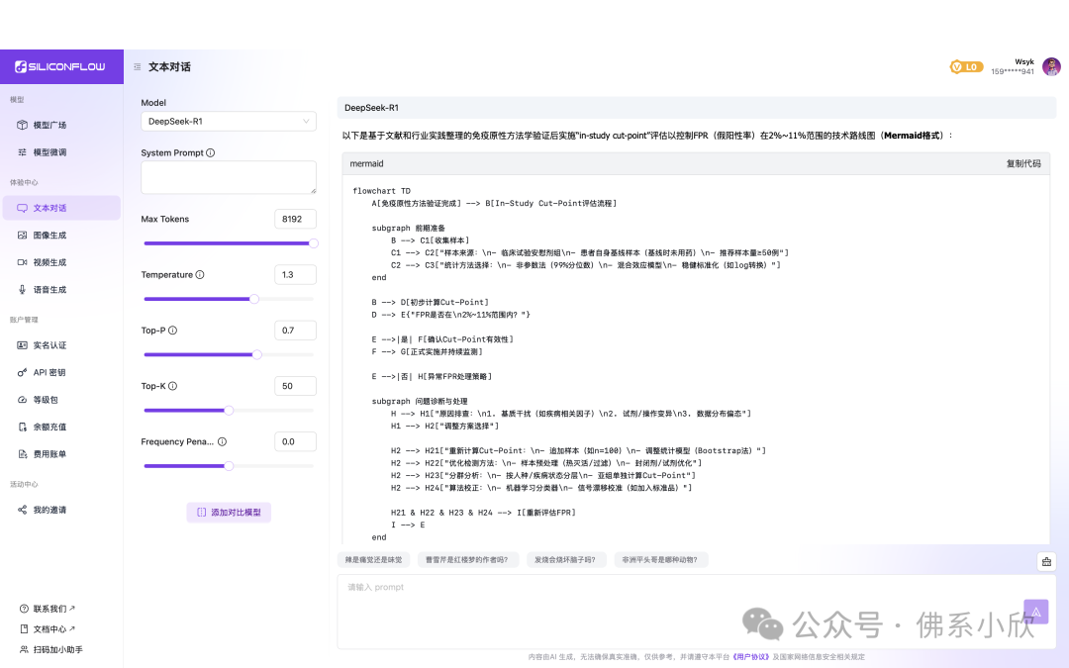Select 文本对话 in the sidebar

pyautogui.click(x=61, y=208)
